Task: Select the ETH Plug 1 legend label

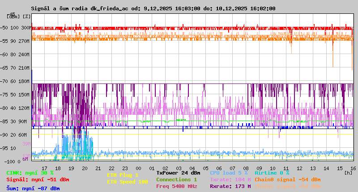Action: [123, 175]
